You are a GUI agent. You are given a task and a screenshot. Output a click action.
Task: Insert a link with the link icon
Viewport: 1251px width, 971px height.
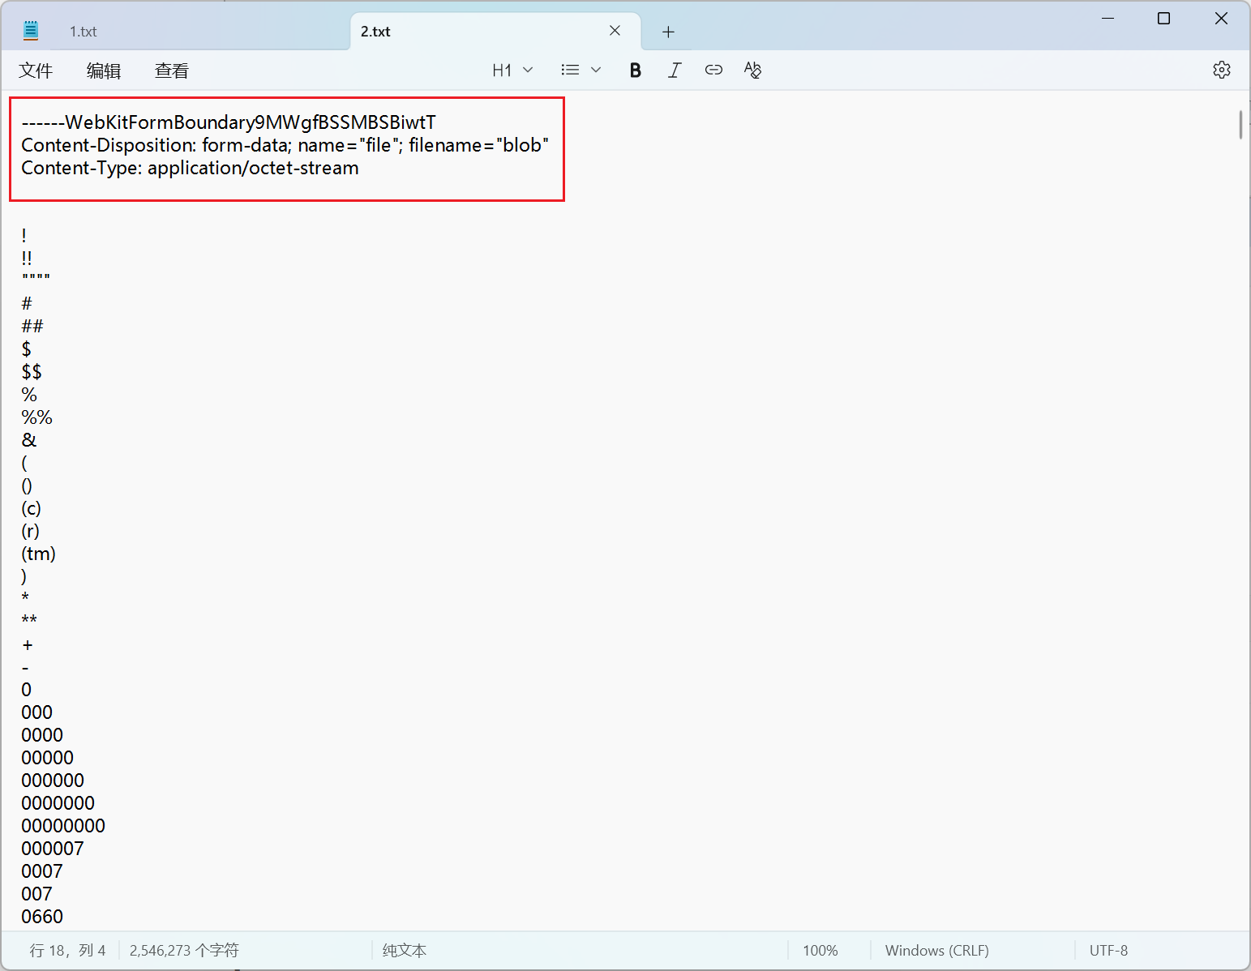713,71
